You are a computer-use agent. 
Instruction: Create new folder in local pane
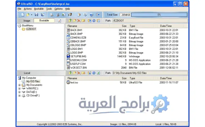point(74,73)
